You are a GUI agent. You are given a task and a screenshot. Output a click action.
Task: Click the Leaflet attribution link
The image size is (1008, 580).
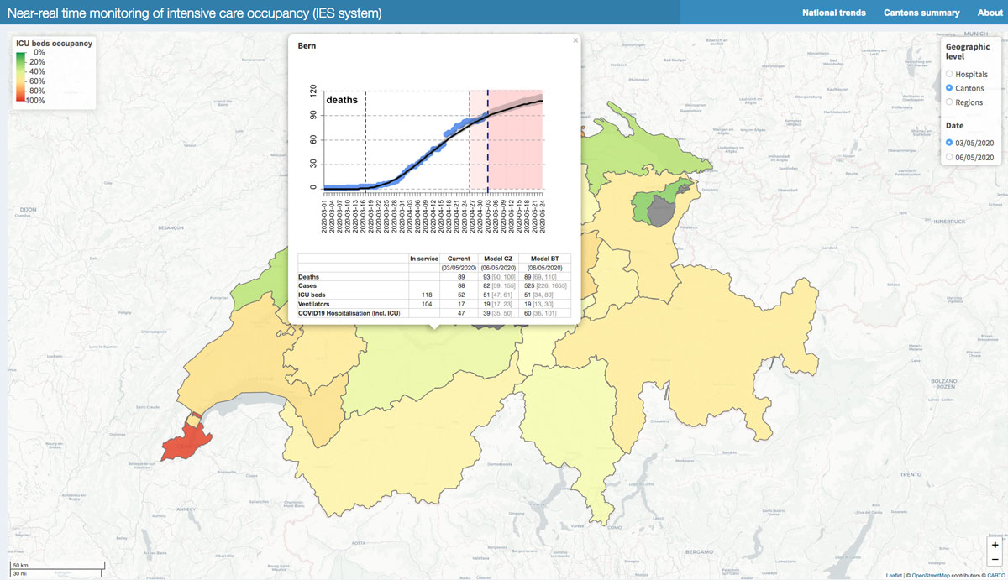coord(894,575)
